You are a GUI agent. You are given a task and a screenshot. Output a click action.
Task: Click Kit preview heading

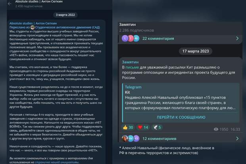(127, 92)
